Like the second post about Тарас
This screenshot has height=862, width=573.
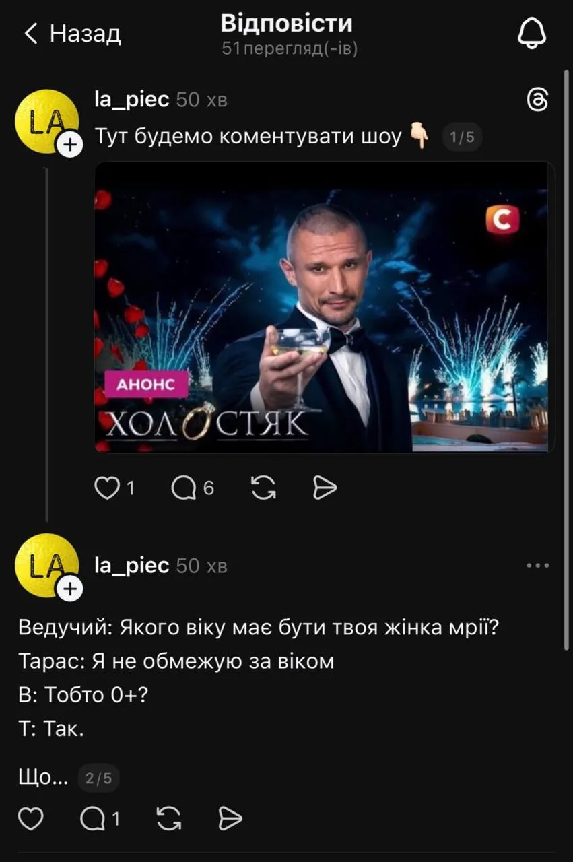[x=30, y=818]
